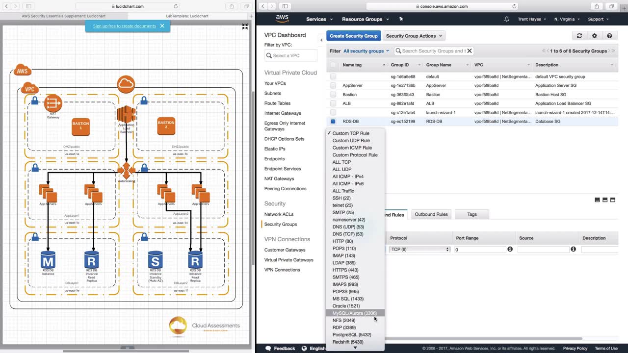The image size is (628, 353).
Task: Switch to the Outbound Rules tab
Action: 431,214
